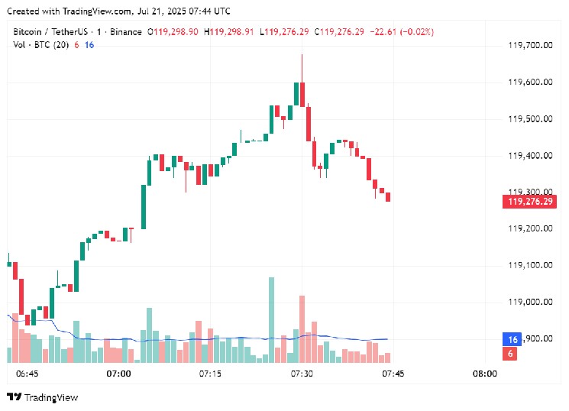Select the 07:30 time axis label
The height and width of the screenshot is (411, 569).
tap(302, 374)
